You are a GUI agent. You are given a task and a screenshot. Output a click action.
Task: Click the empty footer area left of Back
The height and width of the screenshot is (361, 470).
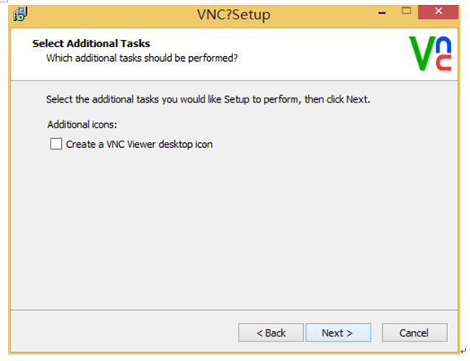tap(125, 332)
